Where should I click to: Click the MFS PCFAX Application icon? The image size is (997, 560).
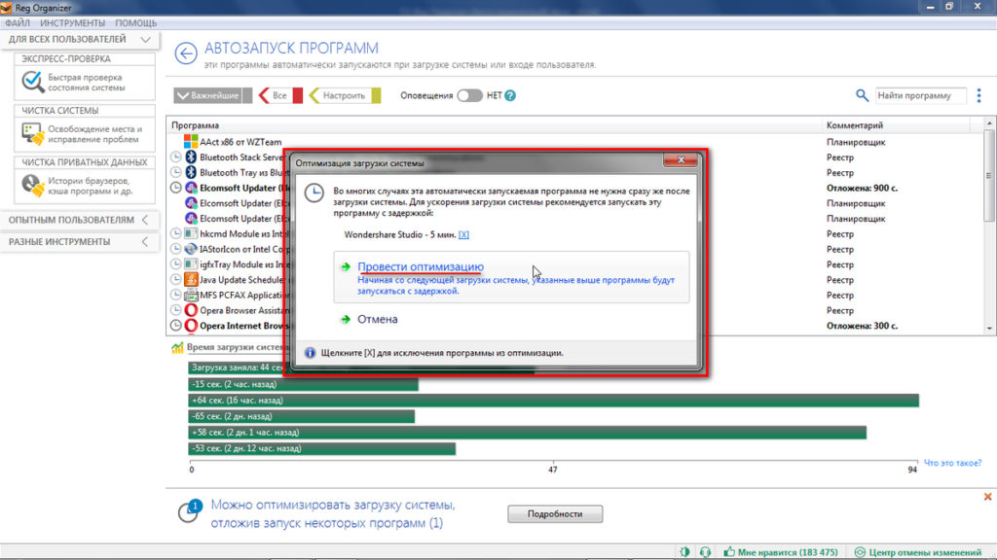(x=191, y=295)
